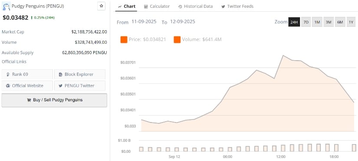
Task: Click the 18:00 time axis label
Action: click(x=334, y=157)
